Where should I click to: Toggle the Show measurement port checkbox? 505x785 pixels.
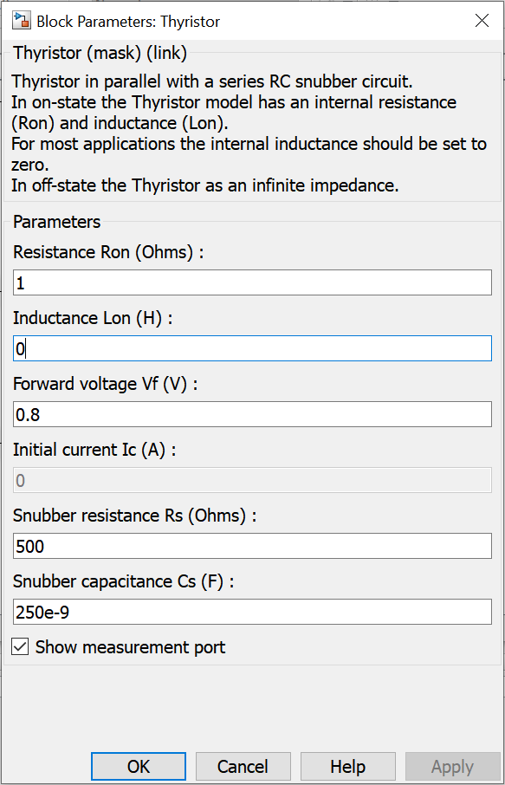point(20,646)
